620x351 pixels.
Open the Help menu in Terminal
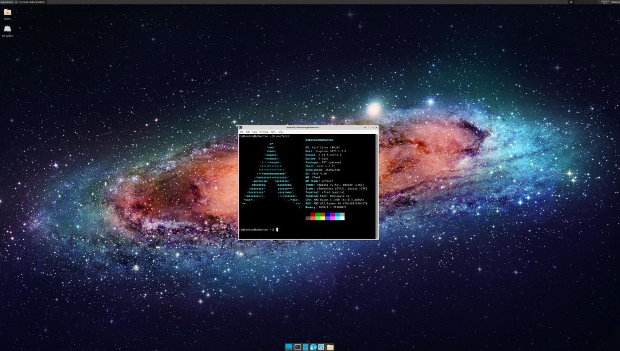(280, 132)
